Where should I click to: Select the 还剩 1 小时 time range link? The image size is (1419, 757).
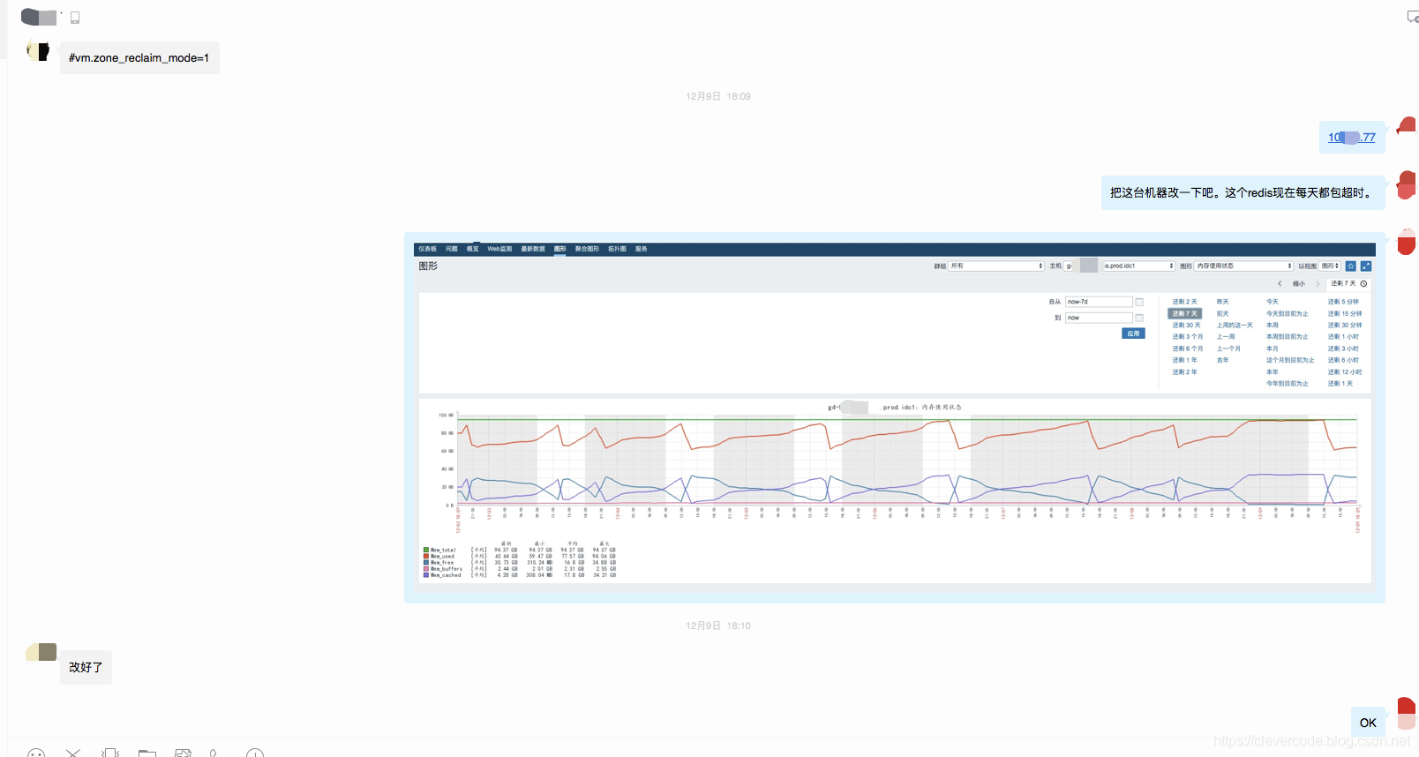(x=1344, y=337)
